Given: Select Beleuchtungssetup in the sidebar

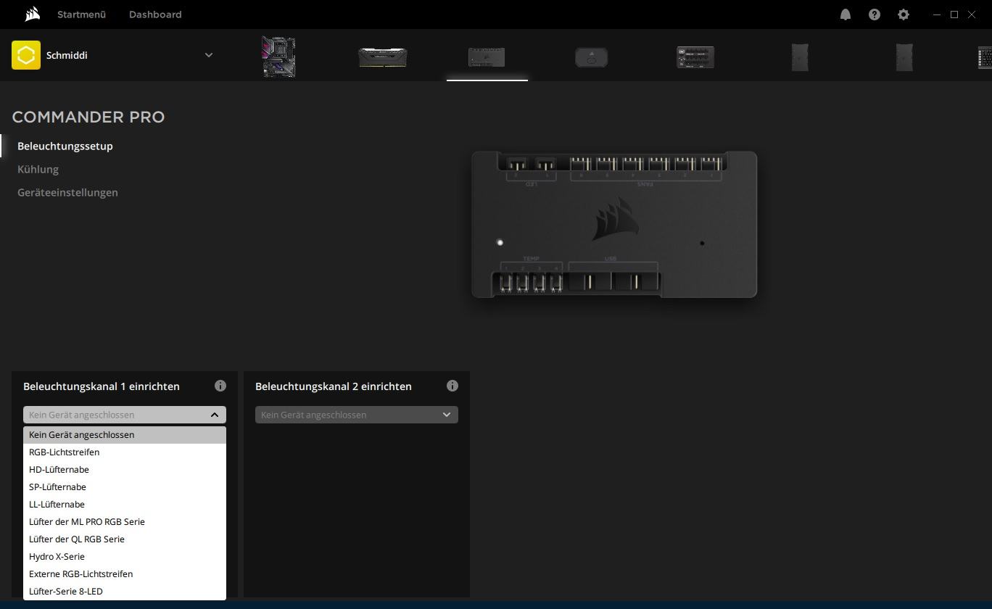Looking at the screenshot, I should tap(65, 146).
